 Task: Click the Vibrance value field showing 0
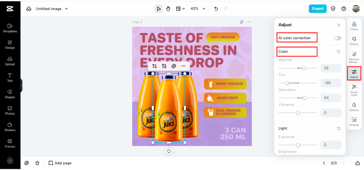[331, 113]
